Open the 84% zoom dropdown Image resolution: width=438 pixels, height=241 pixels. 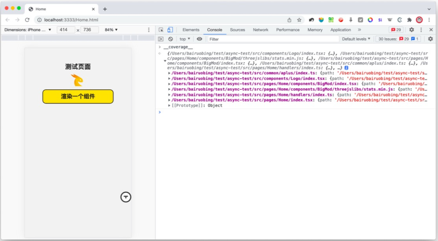(111, 30)
